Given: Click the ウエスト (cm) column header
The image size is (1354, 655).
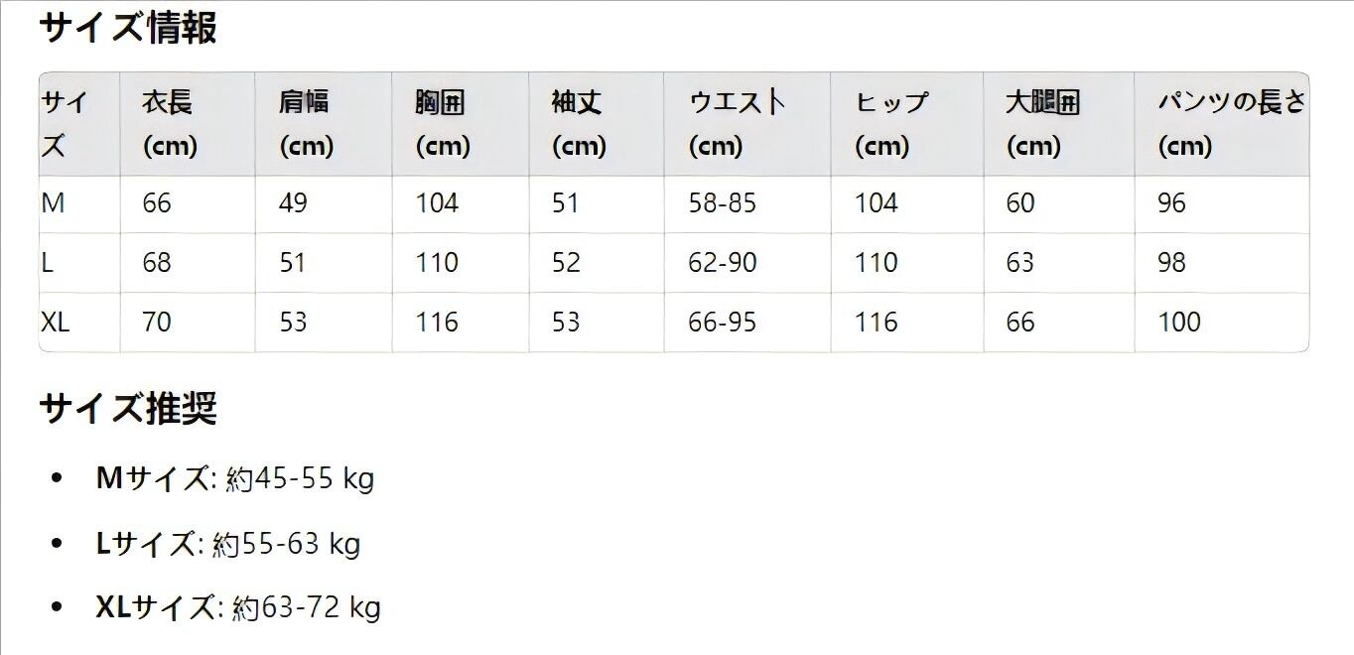Looking at the screenshot, I should (x=737, y=124).
